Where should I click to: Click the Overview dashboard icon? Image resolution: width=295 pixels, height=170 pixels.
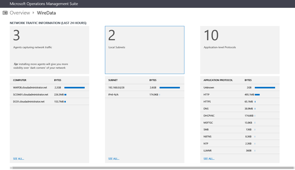pos(5,13)
